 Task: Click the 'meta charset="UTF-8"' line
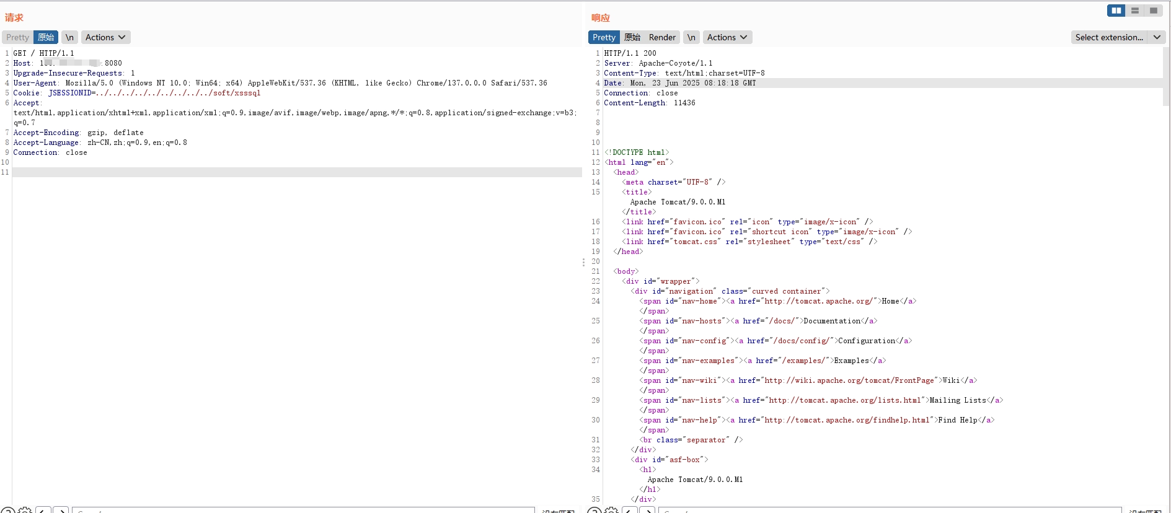pos(674,182)
